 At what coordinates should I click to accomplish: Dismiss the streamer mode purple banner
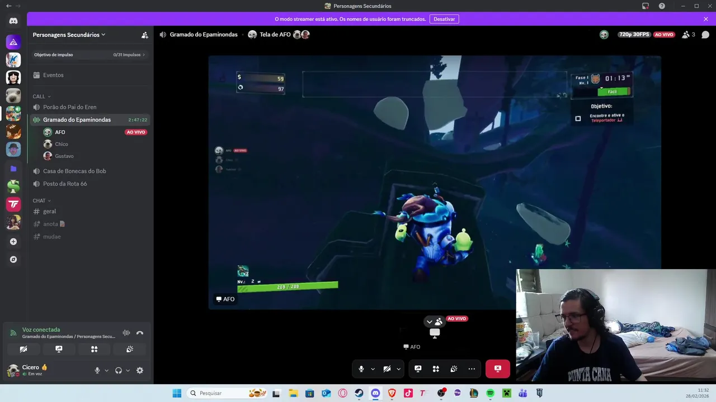coord(706,19)
